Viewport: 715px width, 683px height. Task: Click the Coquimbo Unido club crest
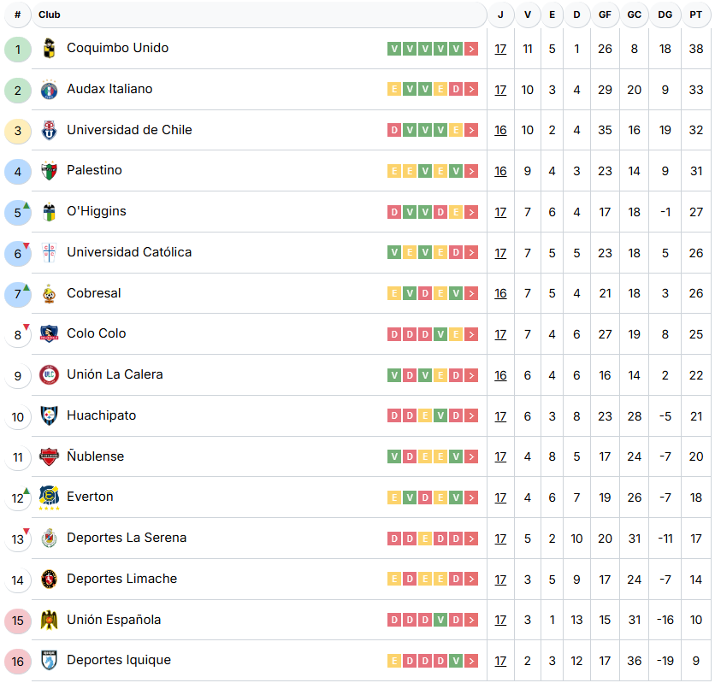pos(49,49)
